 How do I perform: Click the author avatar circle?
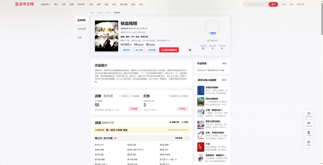(212, 27)
